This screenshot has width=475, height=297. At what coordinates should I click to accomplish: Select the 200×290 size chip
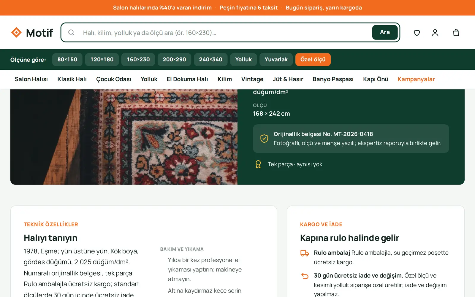[174, 60]
